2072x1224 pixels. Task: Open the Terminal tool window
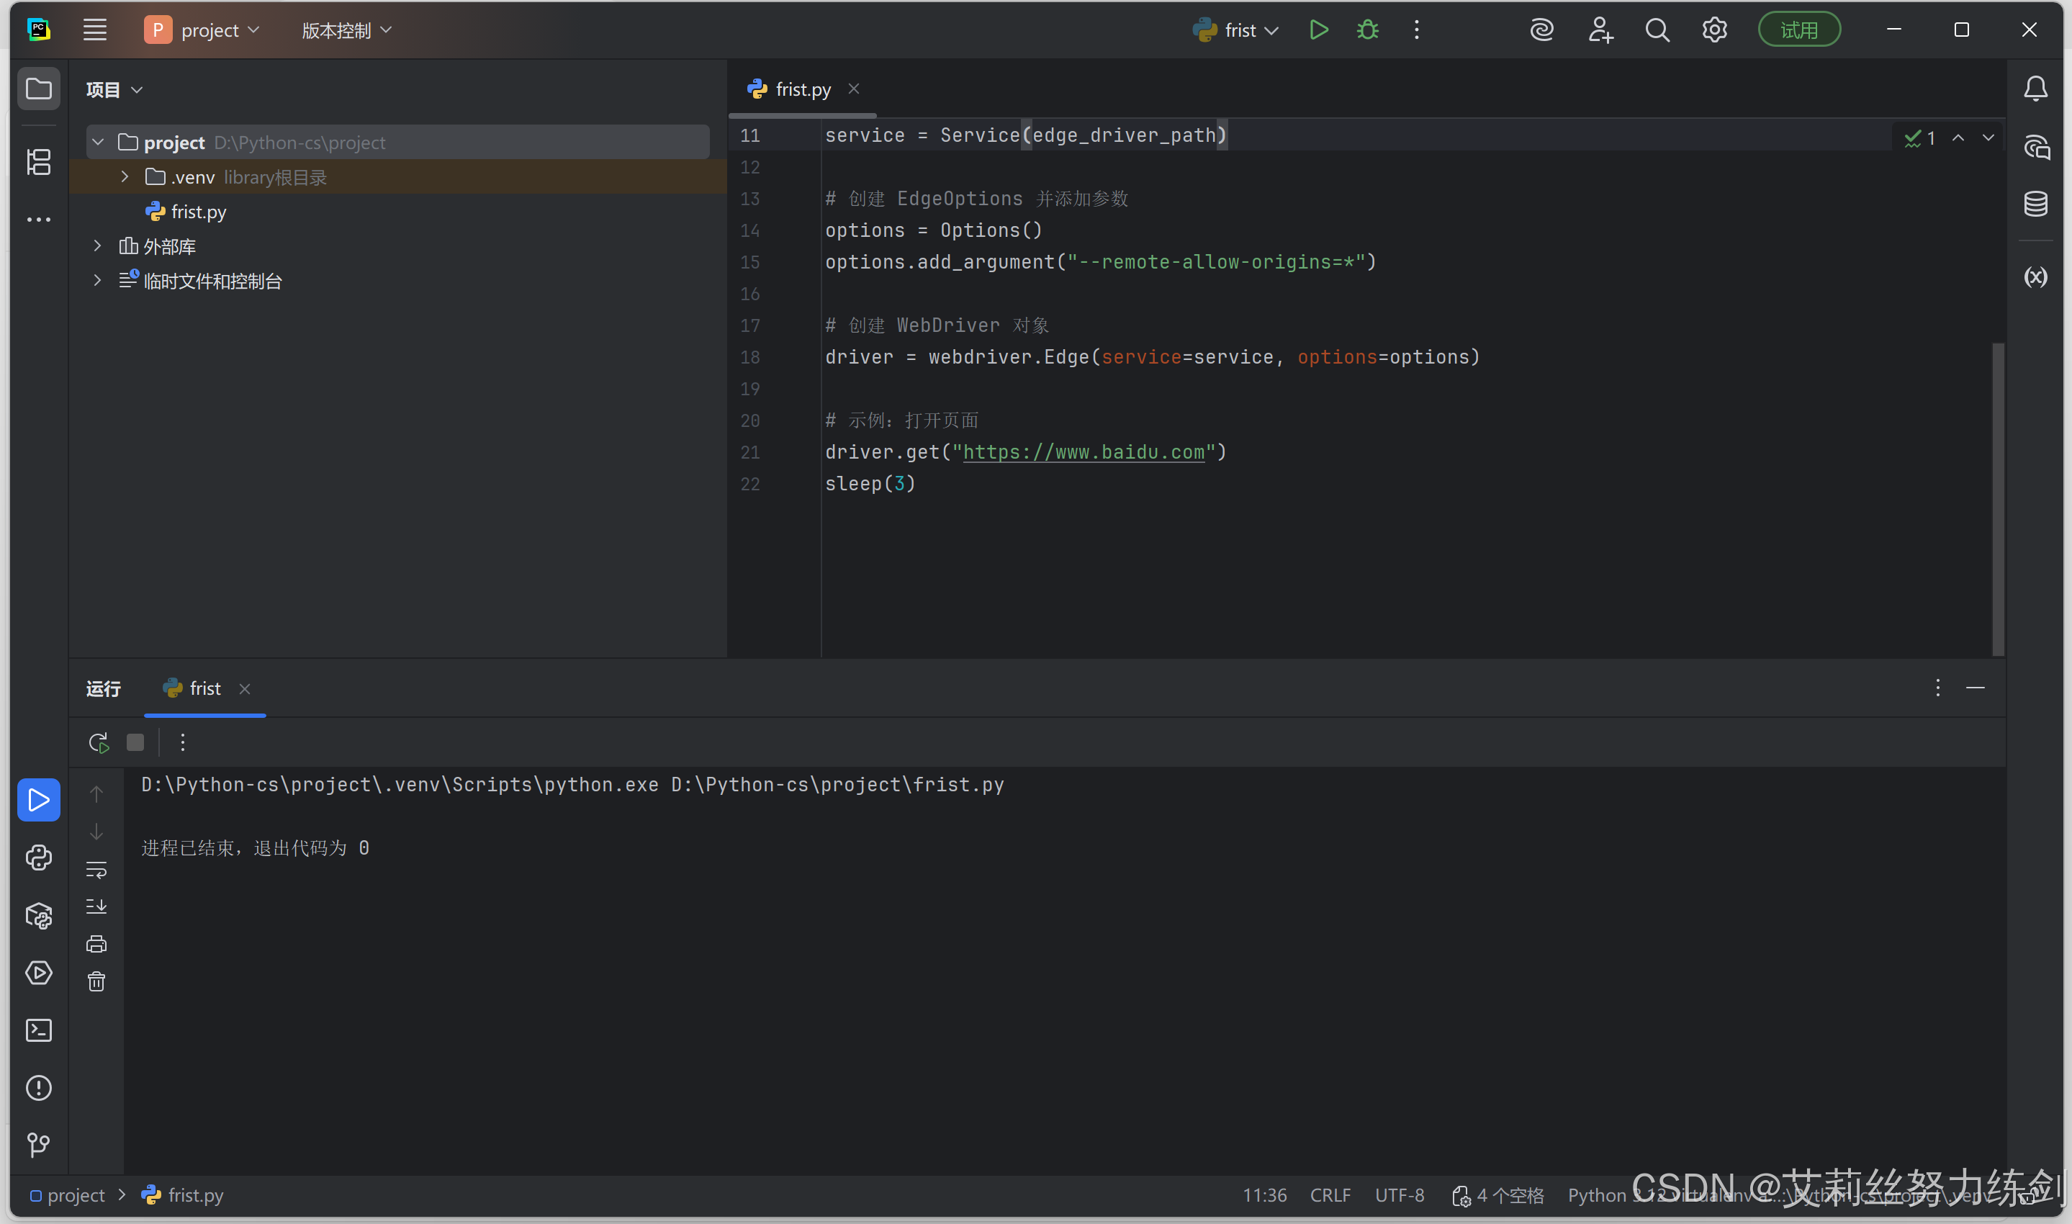pyautogui.click(x=39, y=1030)
